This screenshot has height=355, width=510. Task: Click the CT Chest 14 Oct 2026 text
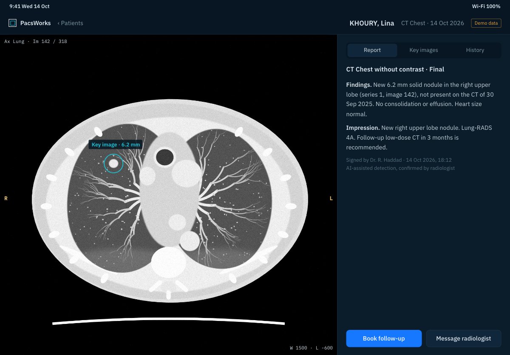pos(433,23)
